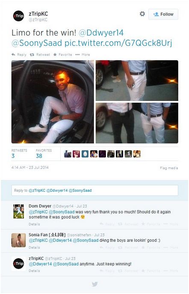Viewport: 189px width, 294px height.
Task: Open the gear settings menu
Action: [142, 14]
